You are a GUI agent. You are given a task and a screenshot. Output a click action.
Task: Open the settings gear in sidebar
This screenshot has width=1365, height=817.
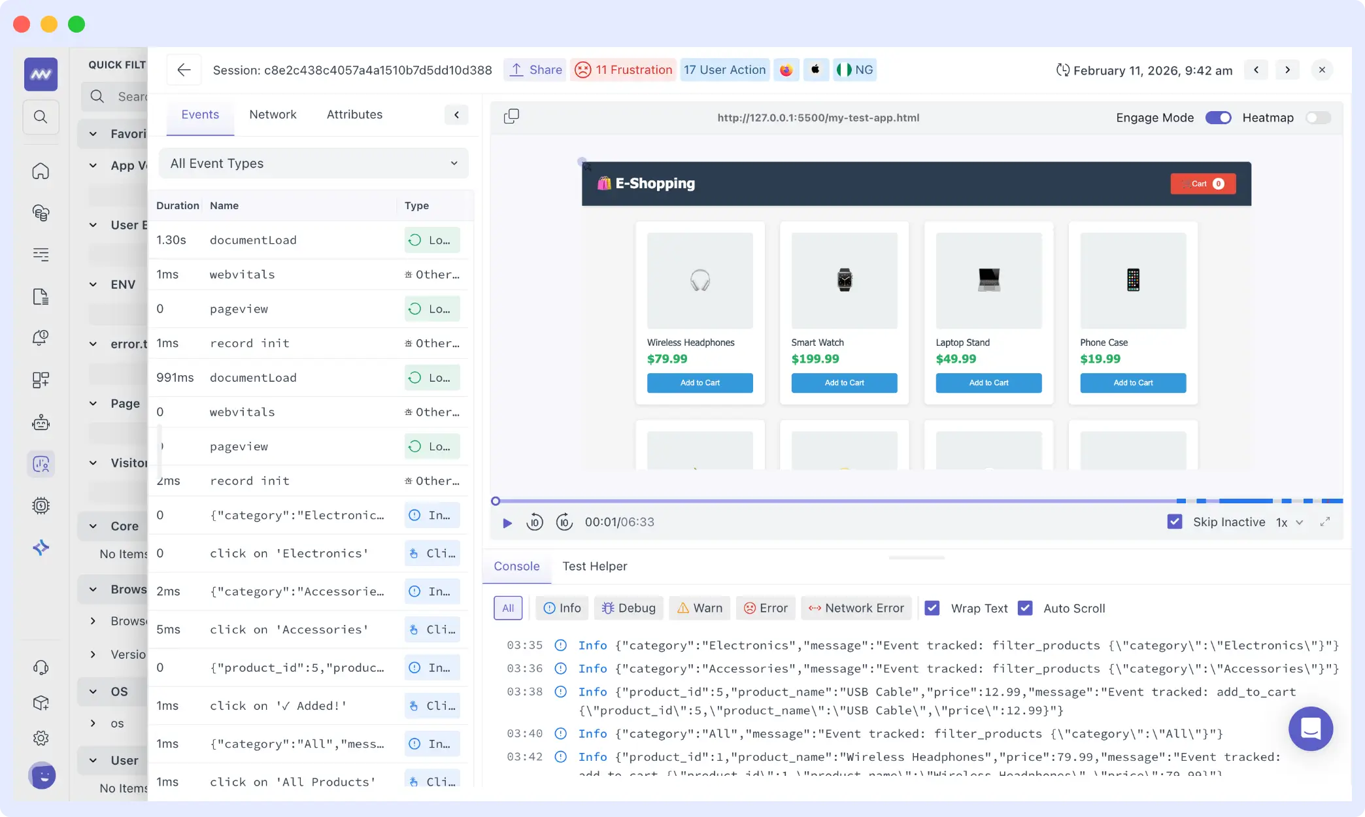click(x=41, y=738)
